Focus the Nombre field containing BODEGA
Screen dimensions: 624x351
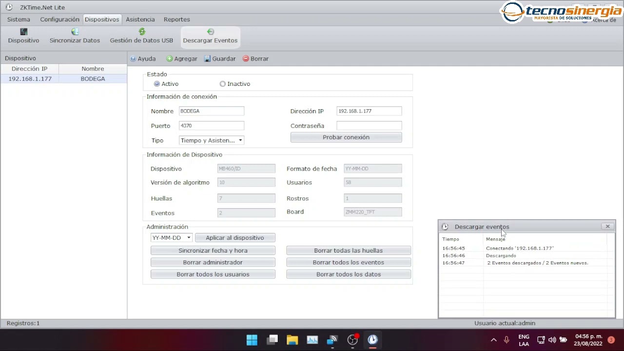point(212,111)
